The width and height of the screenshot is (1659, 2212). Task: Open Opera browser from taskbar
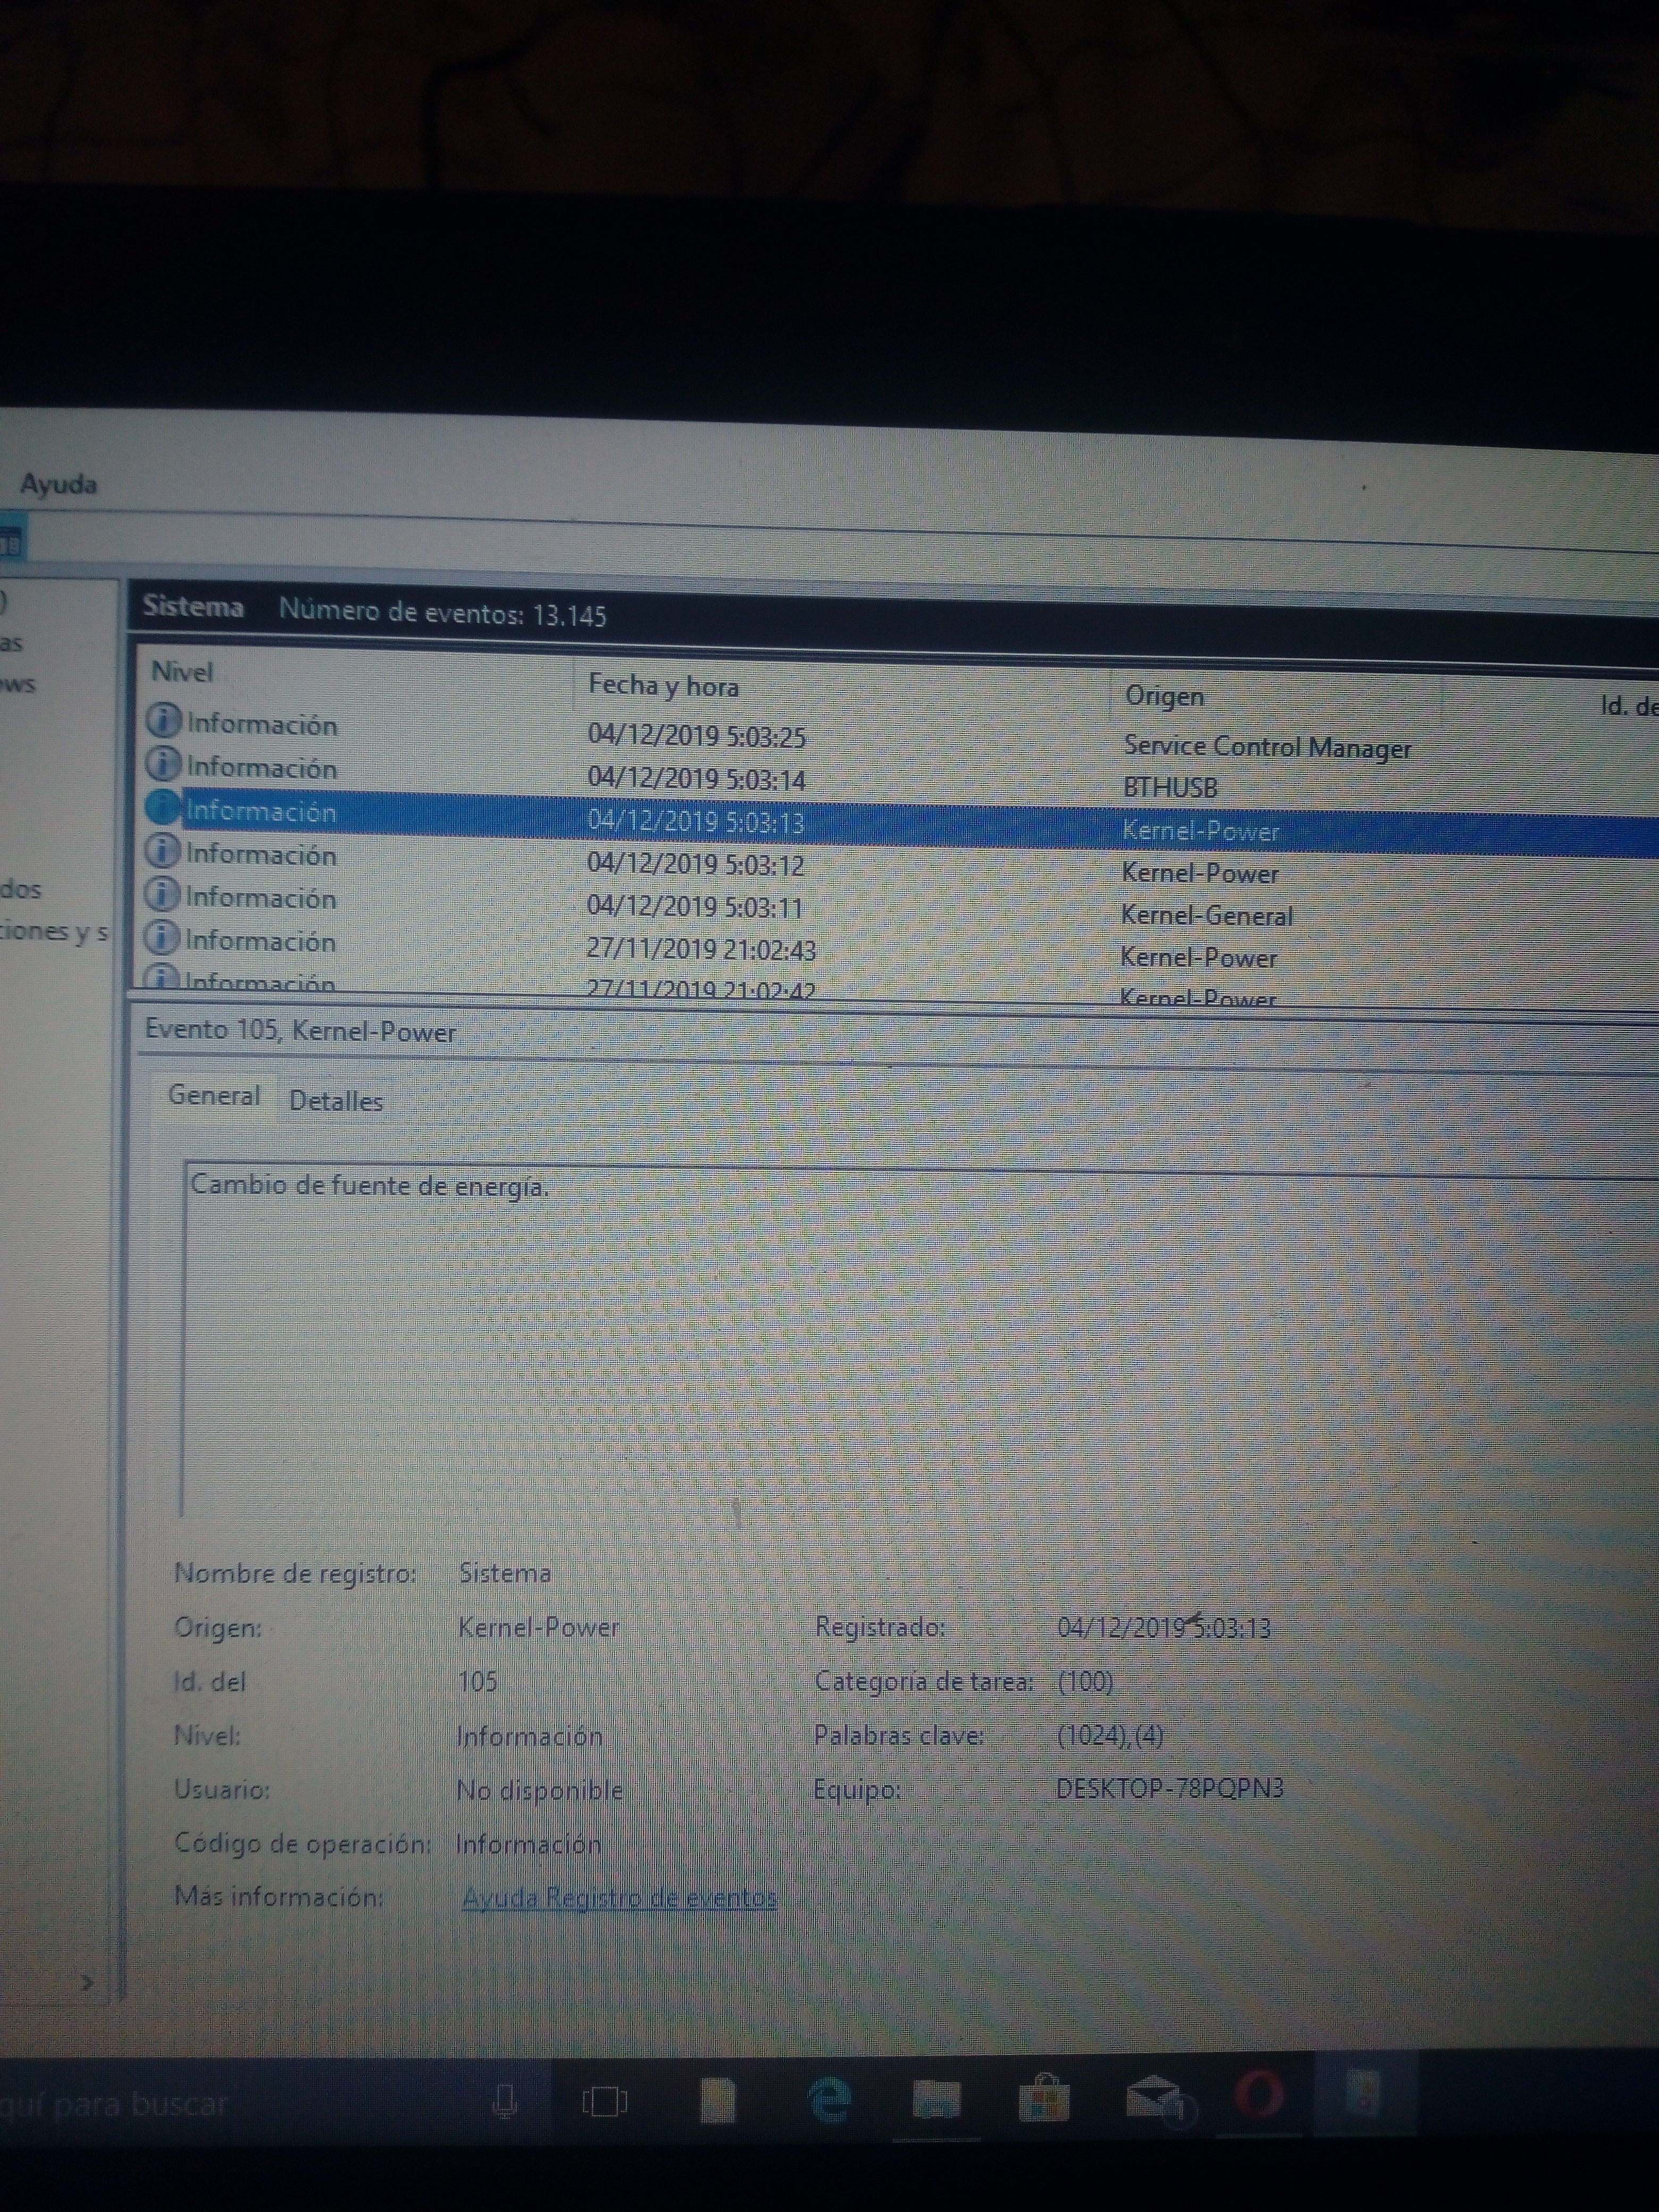(1258, 2094)
